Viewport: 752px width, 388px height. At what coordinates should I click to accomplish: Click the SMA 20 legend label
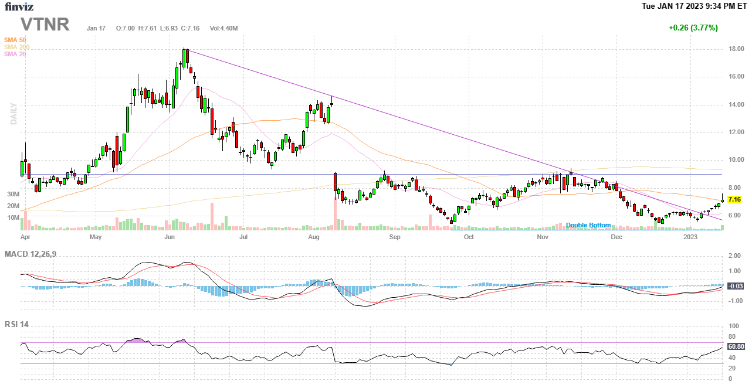[15, 54]
